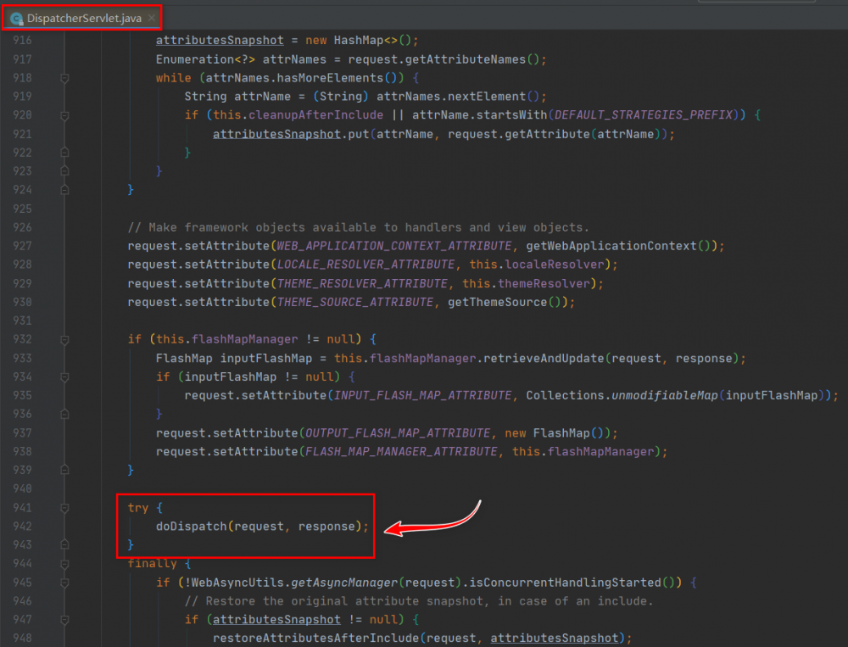
Task: Close the DispatcherServlet.java tab
Action: point(152,18)
